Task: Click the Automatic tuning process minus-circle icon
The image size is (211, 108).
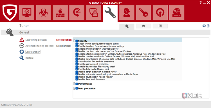Action: (x=22, y=46)
